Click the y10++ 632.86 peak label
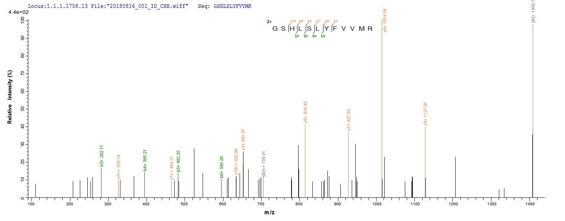Image resolution: width=565 pixels, height=221 pixels. [236, 162]
